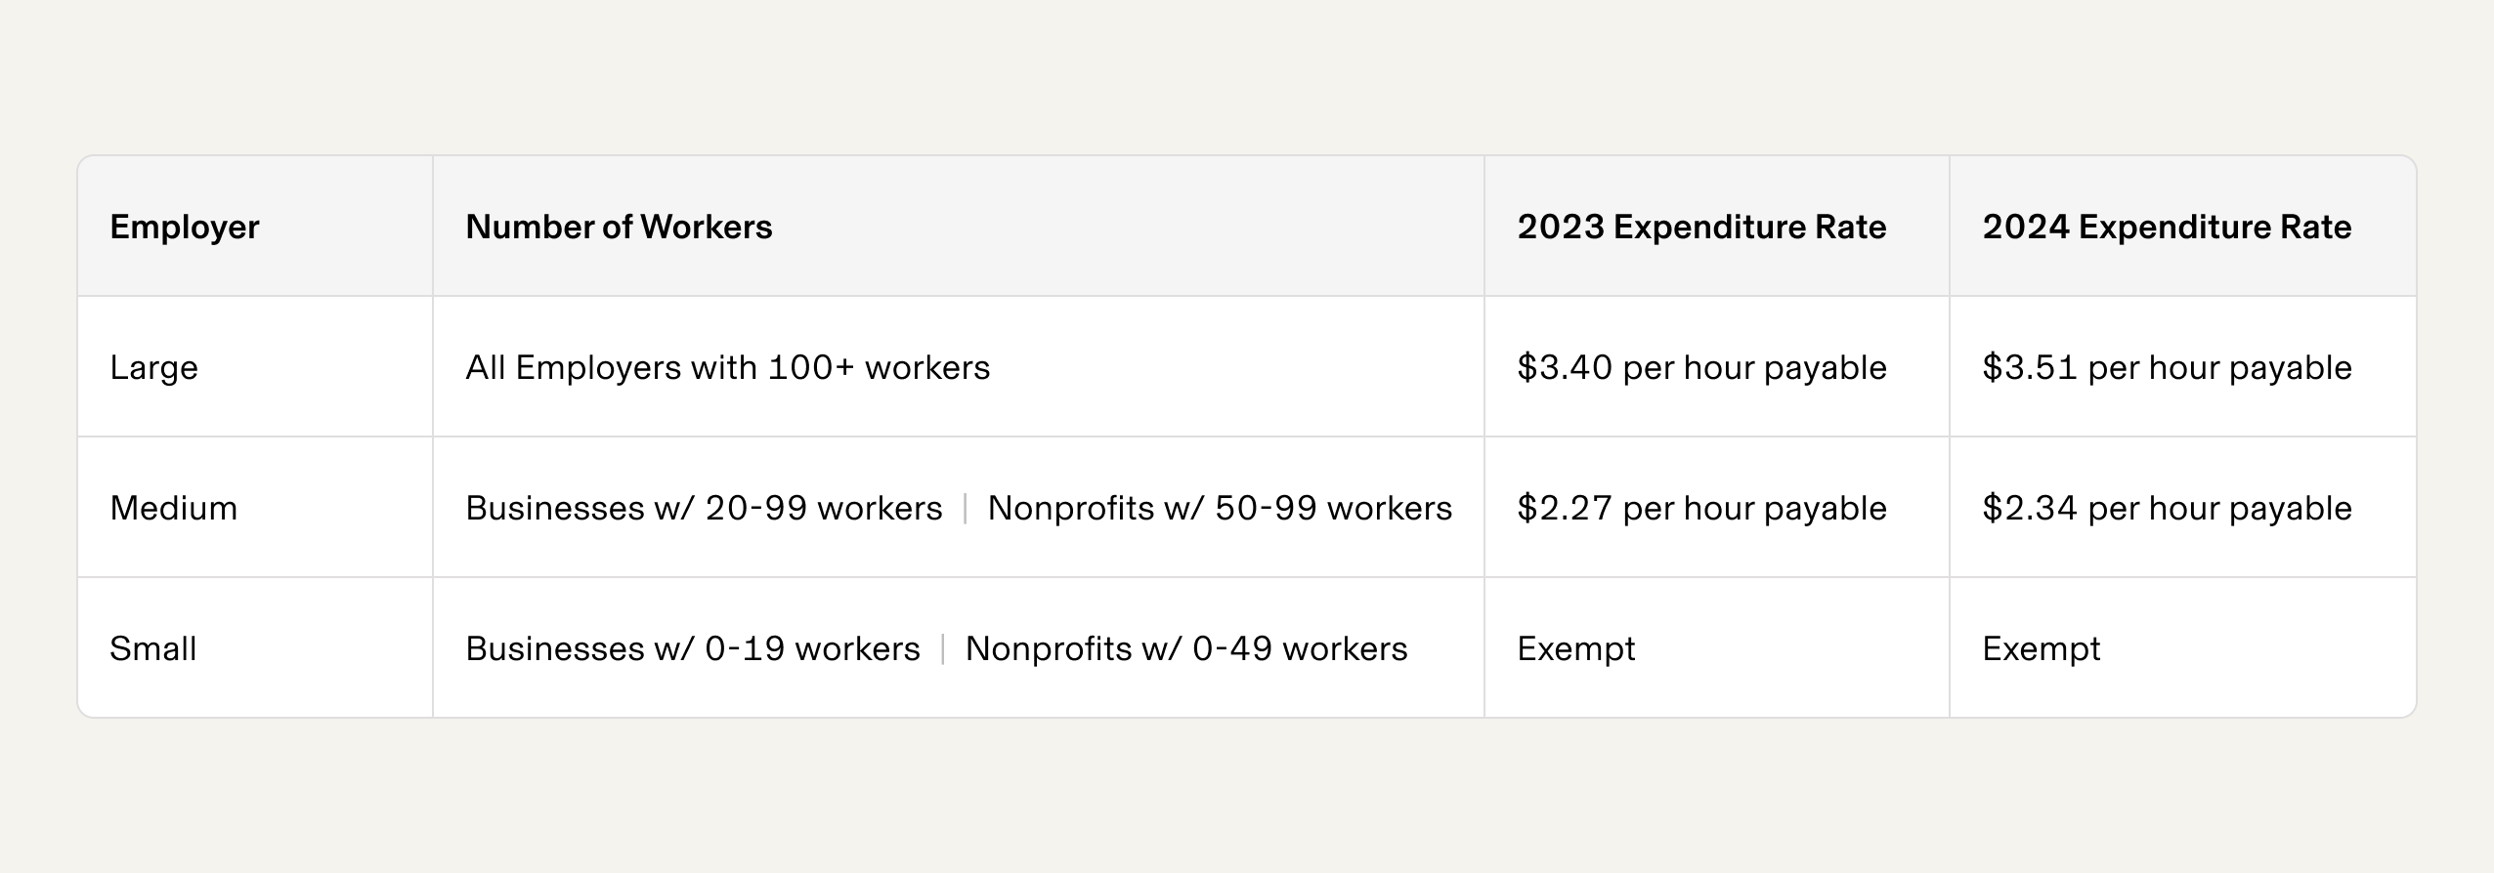
Task: Select the 2023 Expenditure Rate header
Action: [1701, 228]
